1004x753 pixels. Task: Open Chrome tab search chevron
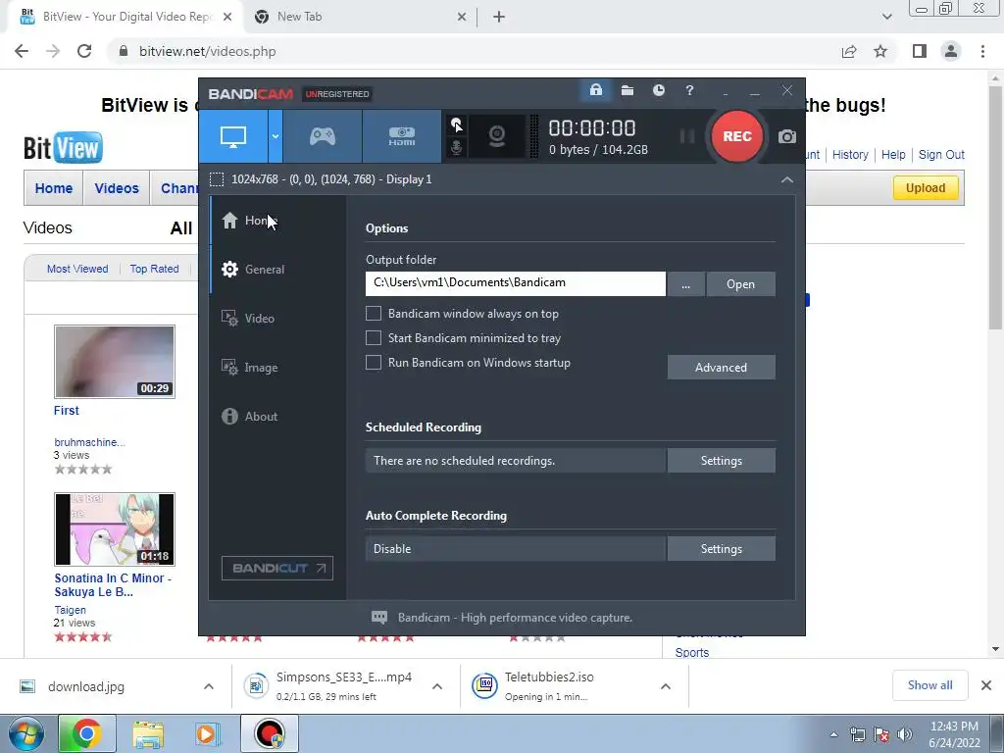pyautogui.click(x=886, y=18)
